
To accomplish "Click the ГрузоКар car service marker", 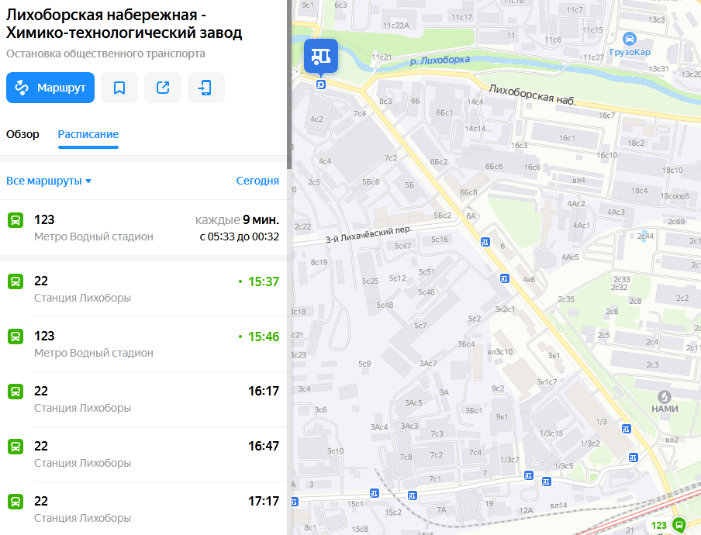I will coord(630,38).
